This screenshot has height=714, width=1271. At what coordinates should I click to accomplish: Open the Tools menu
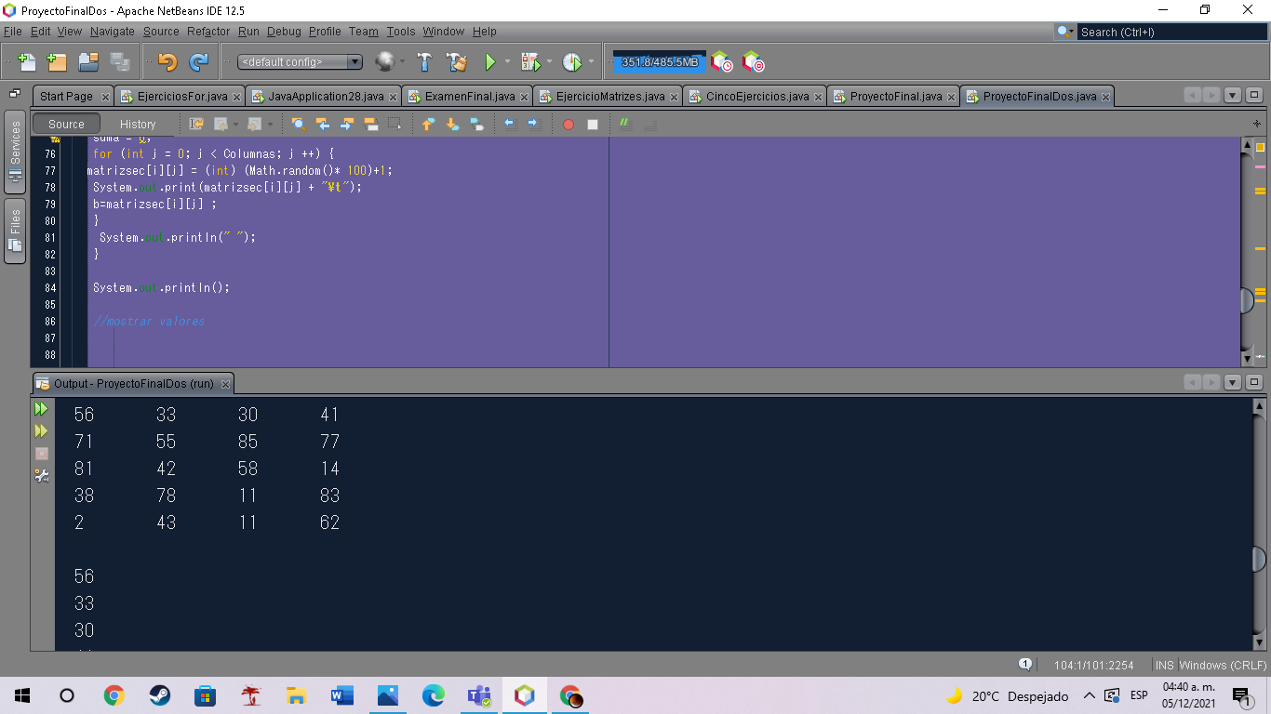401,32
